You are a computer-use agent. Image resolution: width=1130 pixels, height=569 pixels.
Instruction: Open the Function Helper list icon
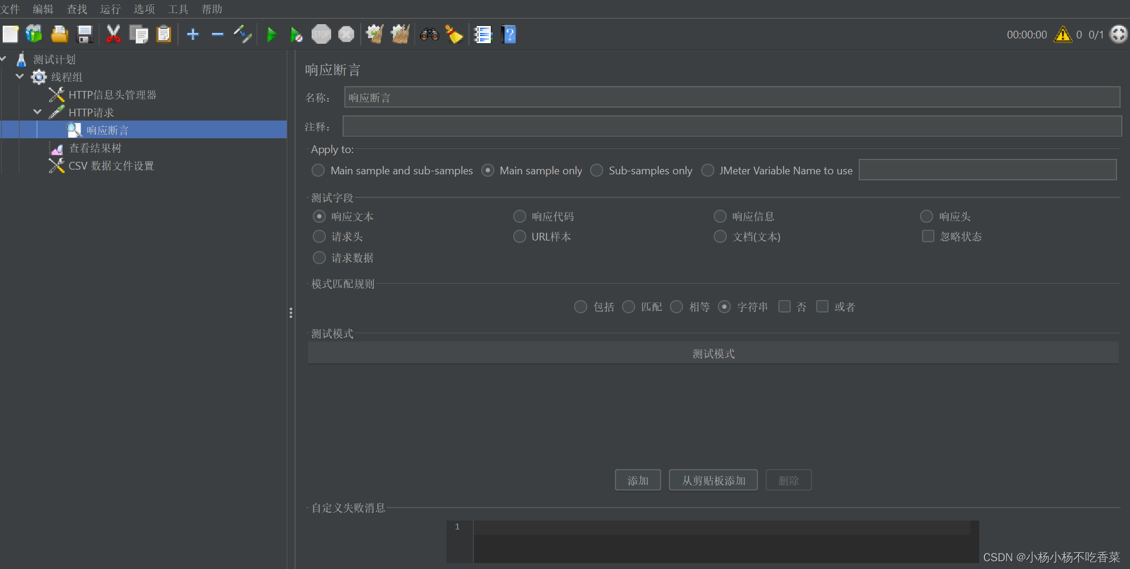point(483,34)
